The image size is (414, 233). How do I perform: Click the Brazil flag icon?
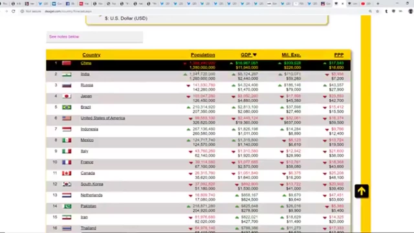coord(67,107)
